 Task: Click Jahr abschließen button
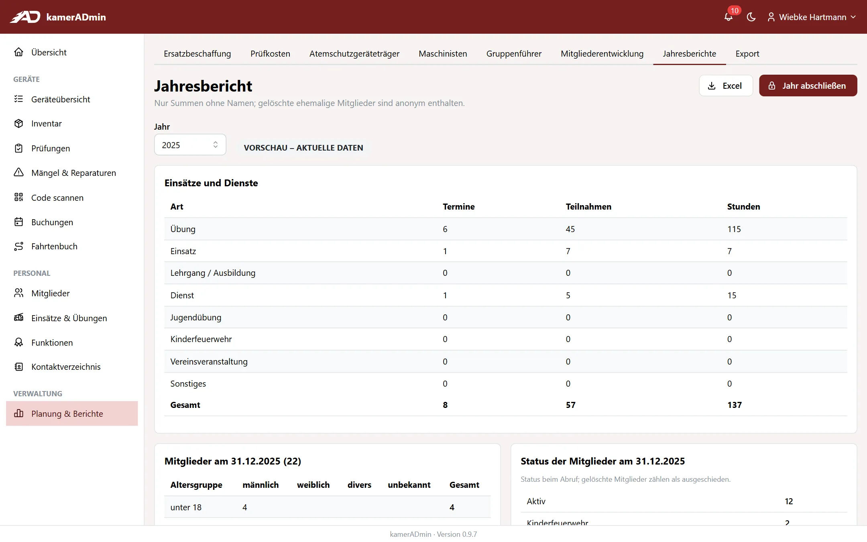tap(808, 86)
